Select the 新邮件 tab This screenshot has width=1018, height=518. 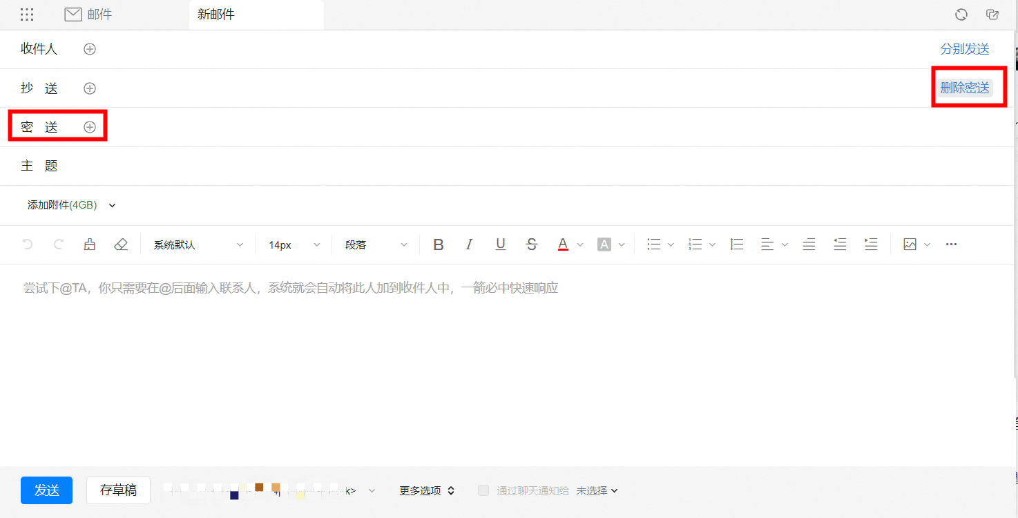tap(256, 15)
